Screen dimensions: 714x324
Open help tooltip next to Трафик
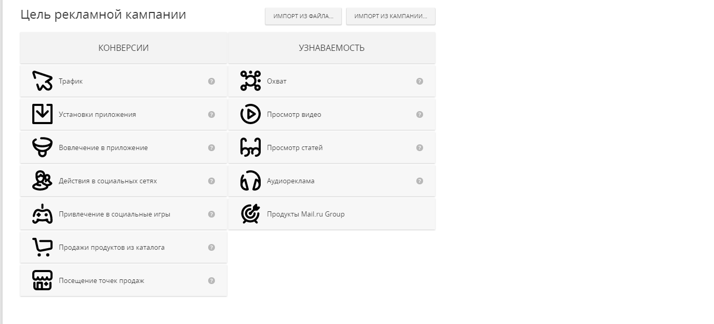click(x=211, y=81)
